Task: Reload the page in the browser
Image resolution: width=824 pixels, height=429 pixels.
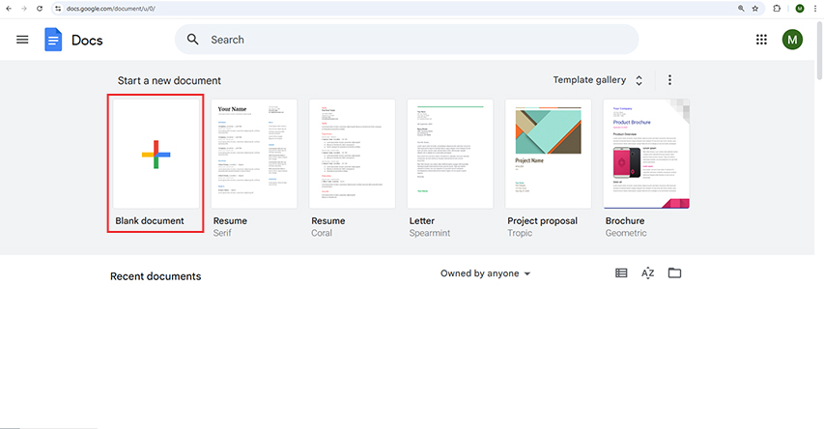Action: pos(40,9)
